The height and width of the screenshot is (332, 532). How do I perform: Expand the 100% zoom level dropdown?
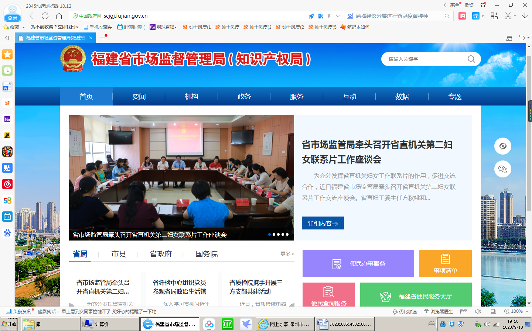[527, 311]
